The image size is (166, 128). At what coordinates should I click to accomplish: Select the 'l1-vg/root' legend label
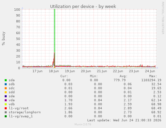pyautogui.click(x=19, y=108)
